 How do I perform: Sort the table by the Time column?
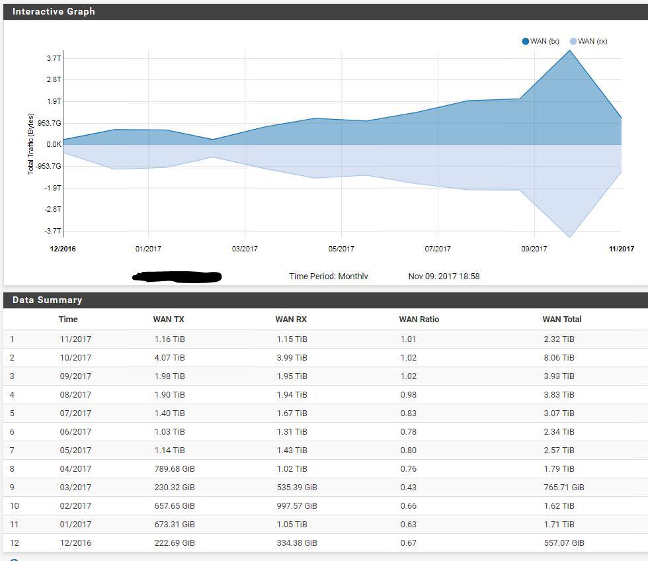(68, 319)
